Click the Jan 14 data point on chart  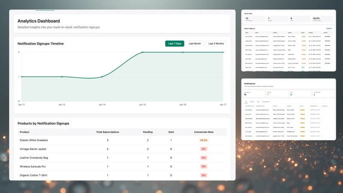(x=102, y=77)
